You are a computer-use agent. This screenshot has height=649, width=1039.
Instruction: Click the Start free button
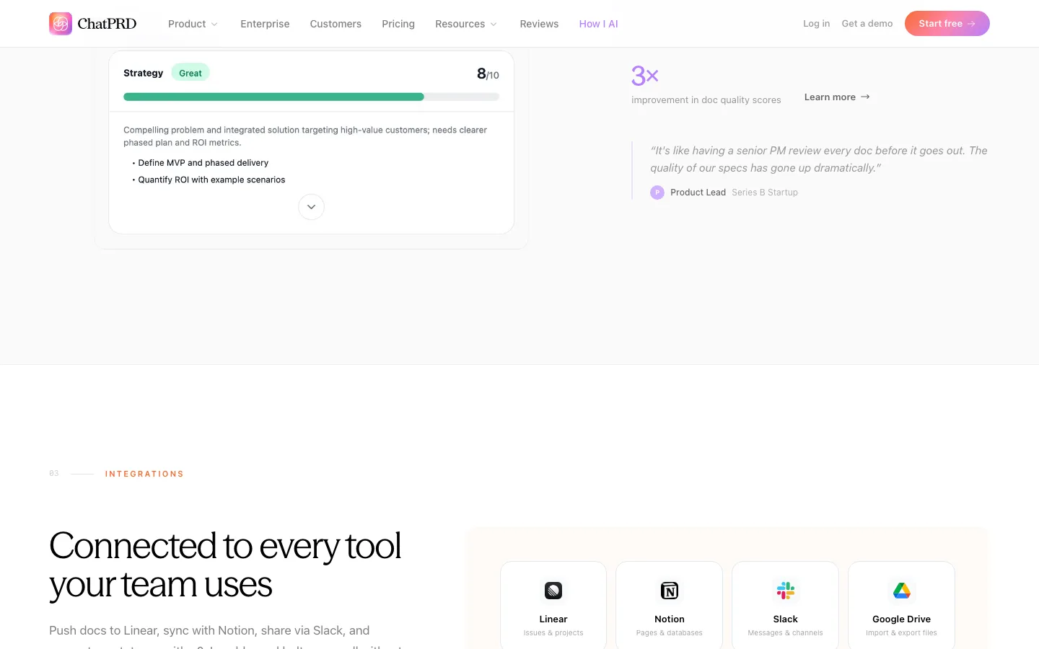coord(947,24)
